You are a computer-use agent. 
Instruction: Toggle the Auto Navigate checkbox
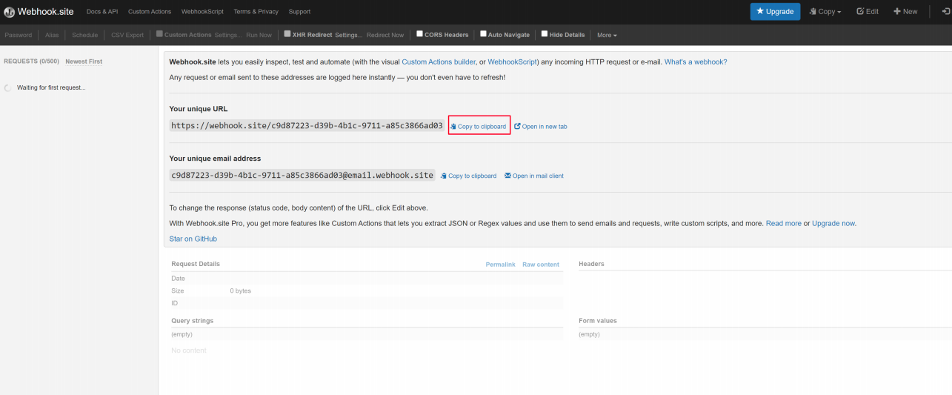click(x=483, y=34)
